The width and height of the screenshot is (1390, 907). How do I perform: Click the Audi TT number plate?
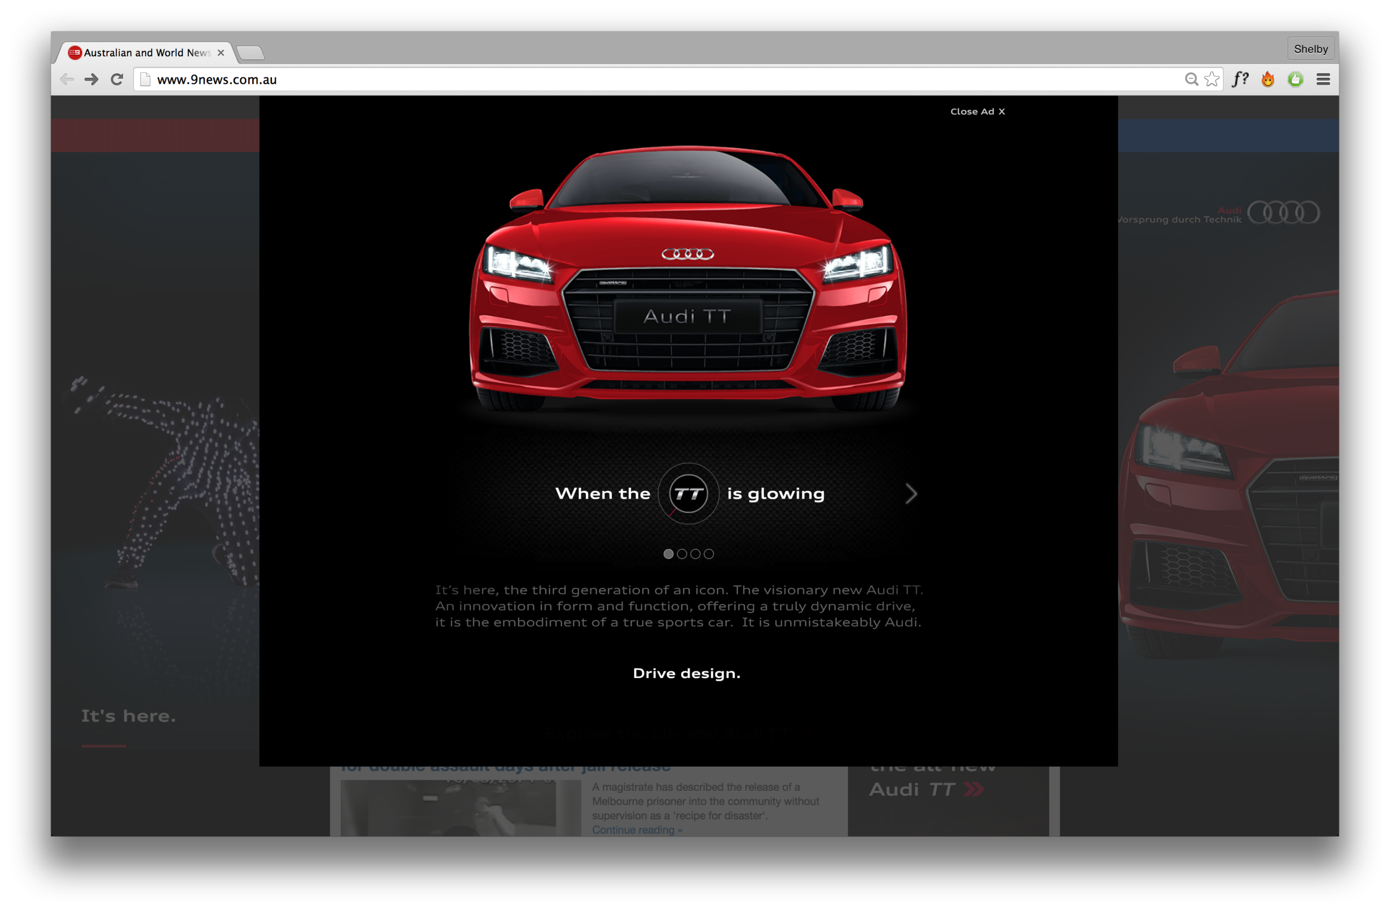687,316
